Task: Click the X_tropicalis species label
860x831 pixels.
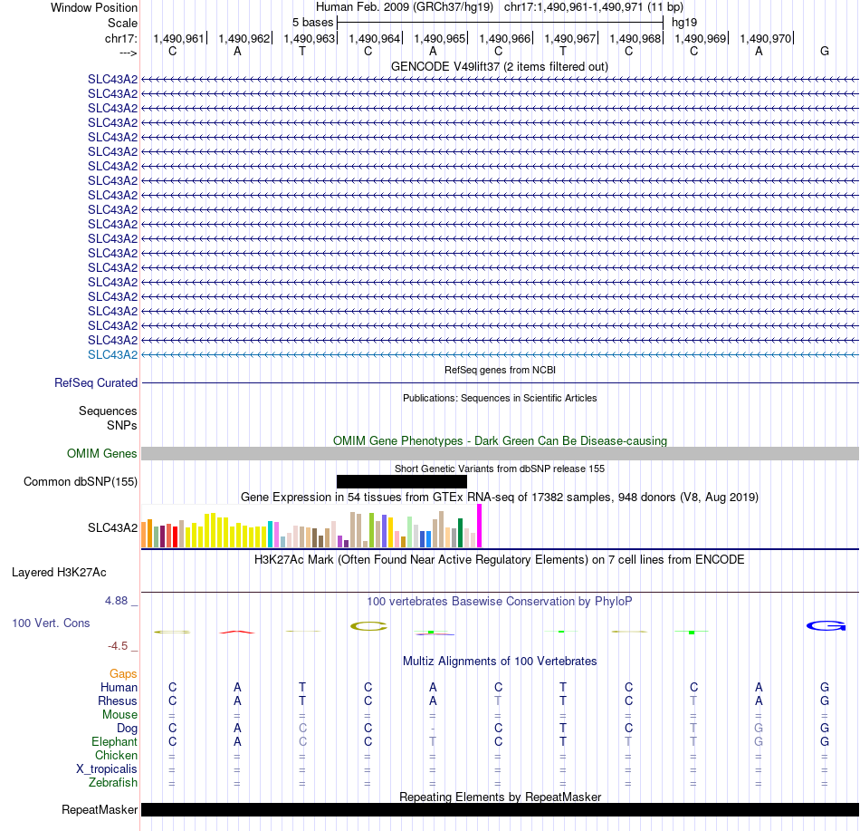Action: click(x=107, y=769)
